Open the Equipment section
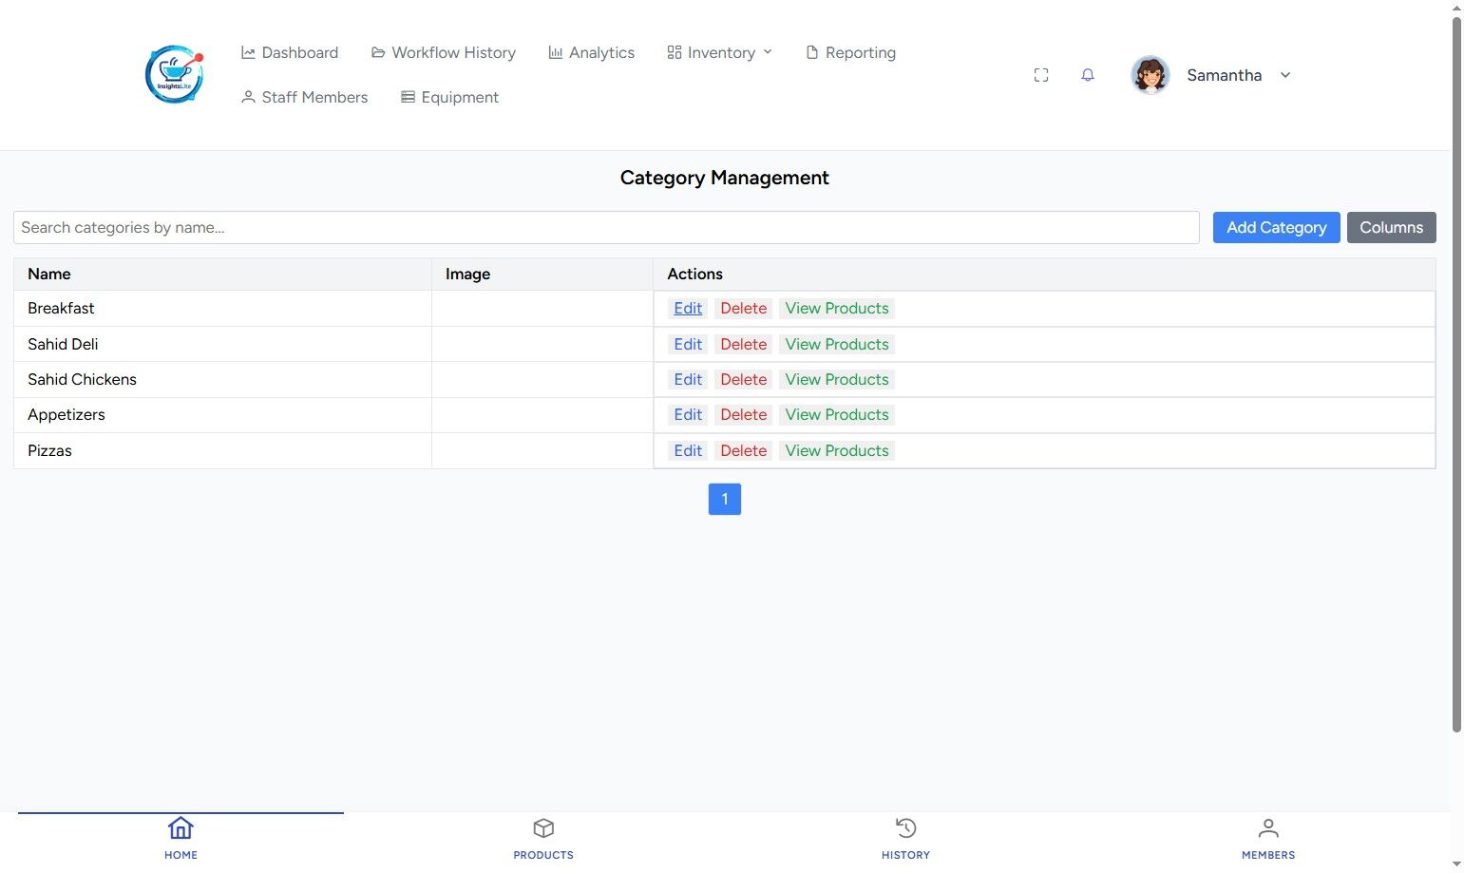Viewport: 1464px width, 873px height. pyautogui.click(x=449, y=97)
